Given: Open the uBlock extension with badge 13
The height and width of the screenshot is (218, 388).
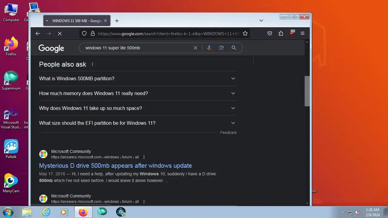Looking at the screenshot, I should [x=292, y=33].
